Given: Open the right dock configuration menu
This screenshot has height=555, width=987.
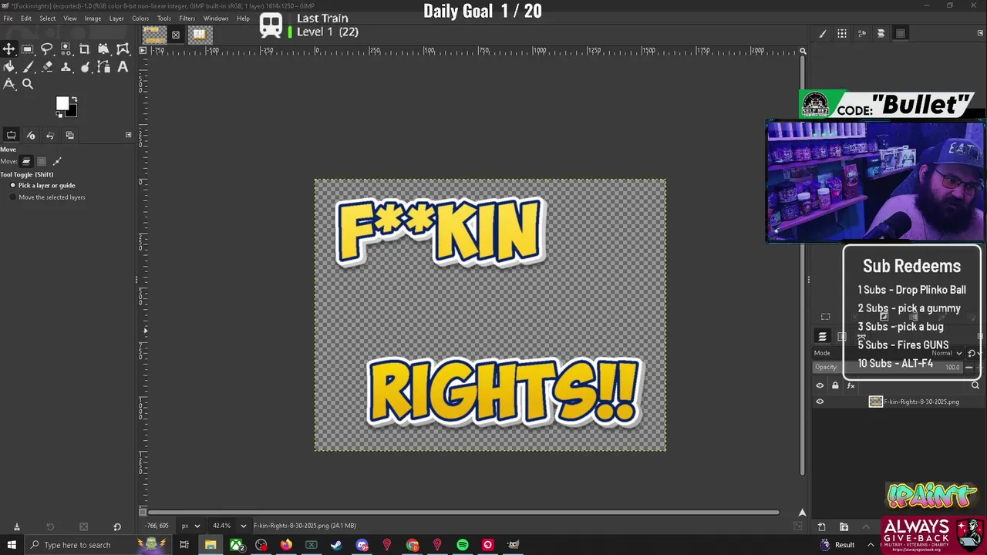Looking at the screenshot, I should pyautogui.click(x=981, y=33).
